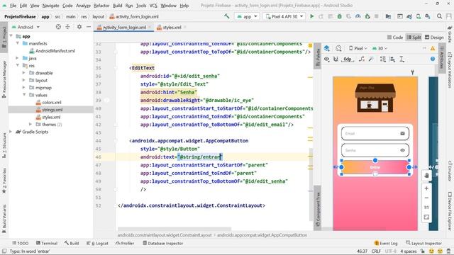Collapse the manifests folder
This screenshot has width=454, height=255.
(x=17, y=43)
